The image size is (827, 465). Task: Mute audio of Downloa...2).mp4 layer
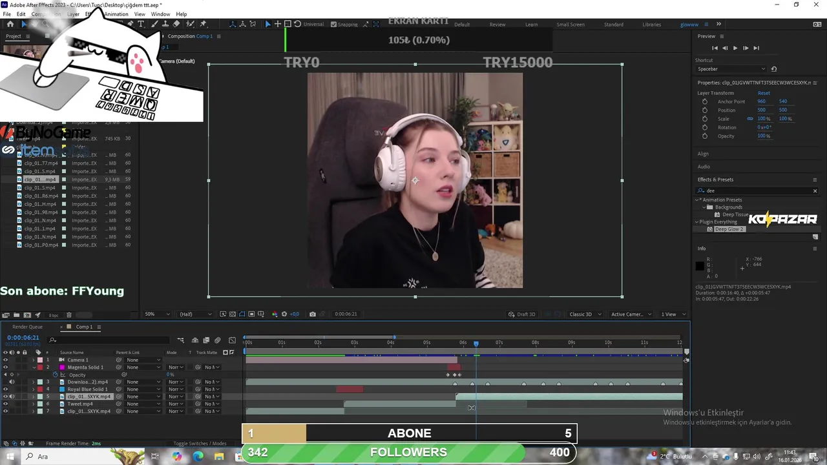click(x=12, y=382)
